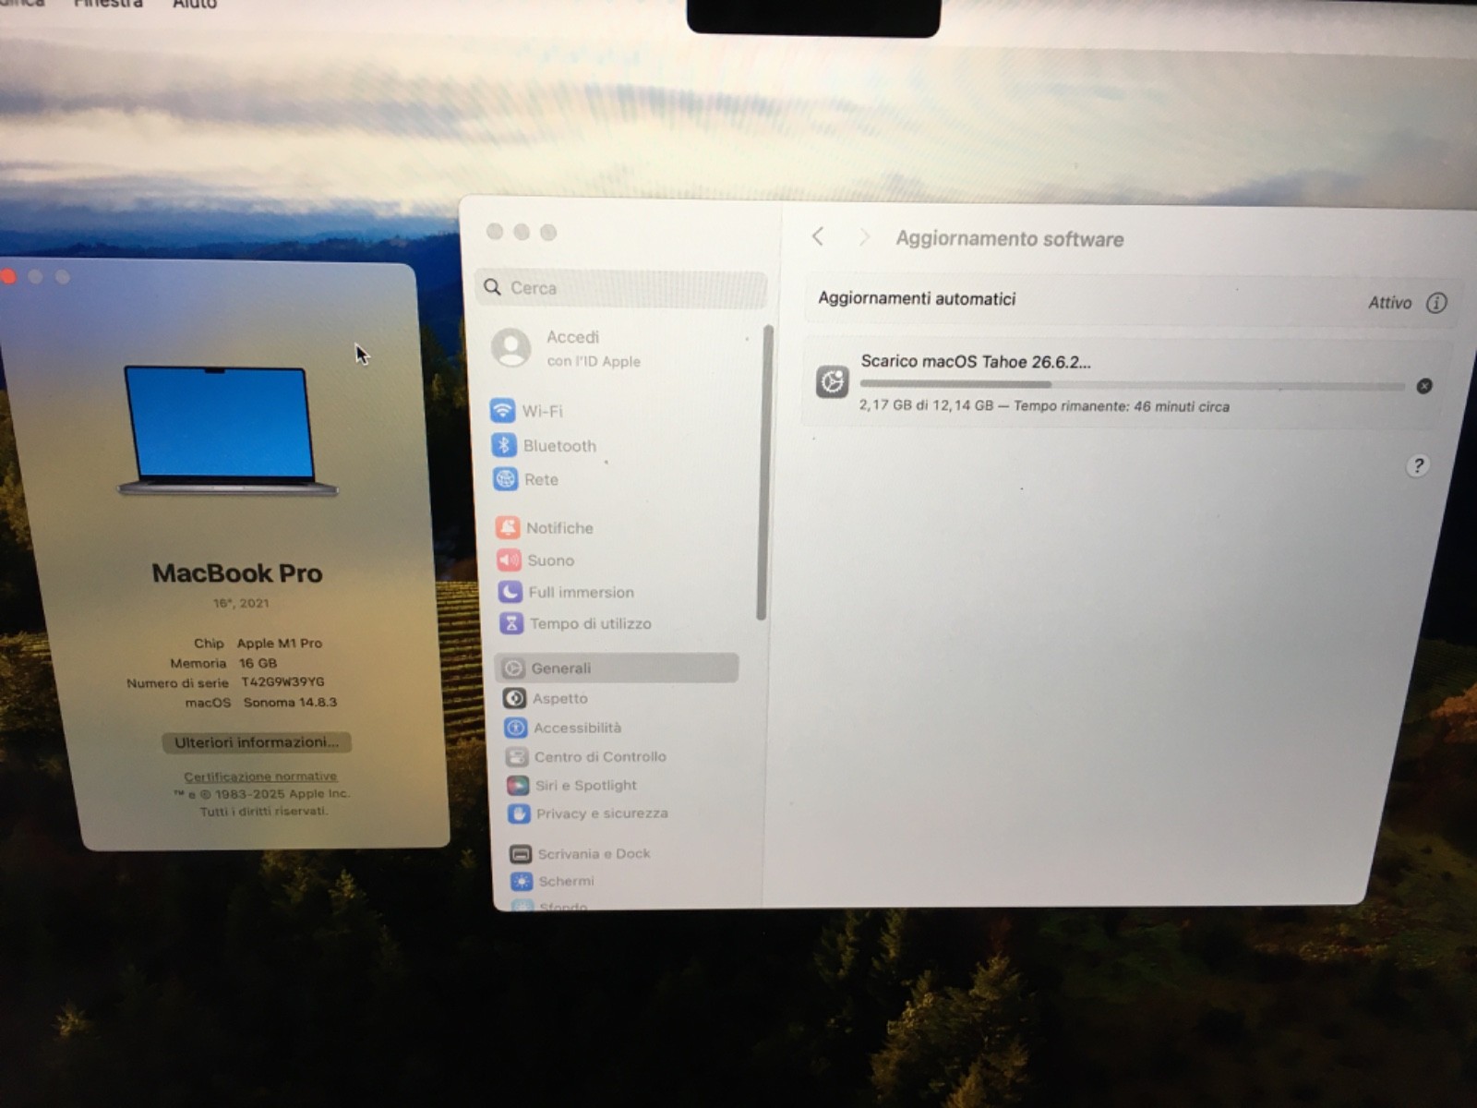
Task: Open Aspetto icon in sidebar
Action: click(515, 698)
